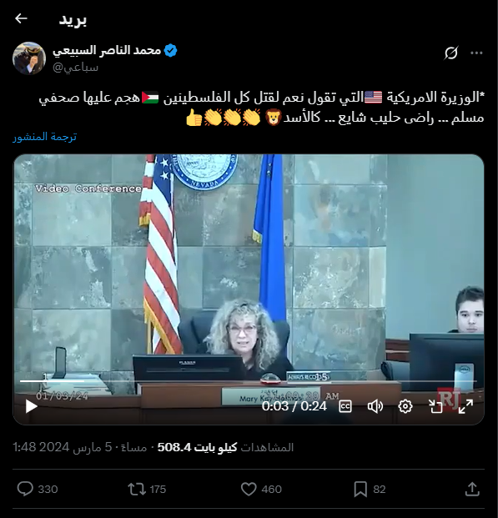
Task: Open video settings gear menu
Action: 405,406
